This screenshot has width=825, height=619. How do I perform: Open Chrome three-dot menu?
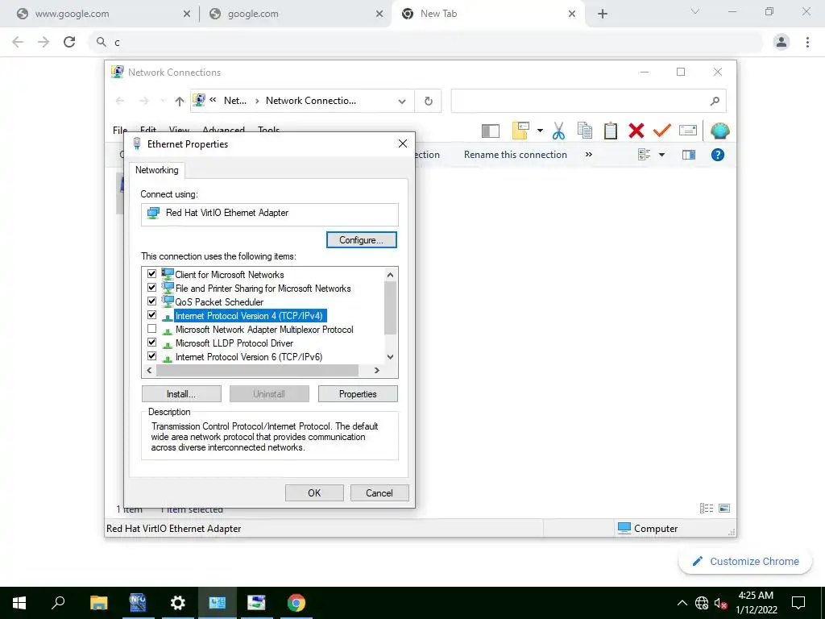point(807,42)
